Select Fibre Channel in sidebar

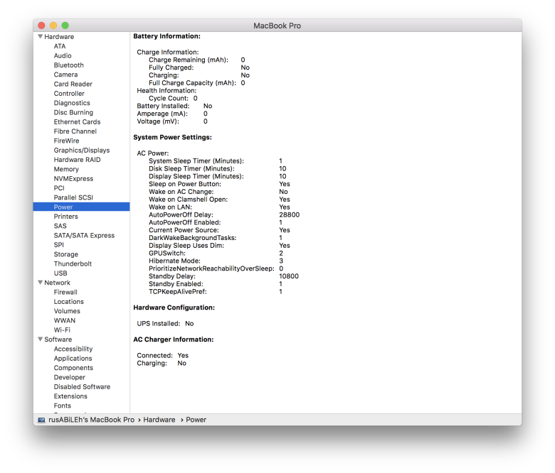(x=75, y=131)
